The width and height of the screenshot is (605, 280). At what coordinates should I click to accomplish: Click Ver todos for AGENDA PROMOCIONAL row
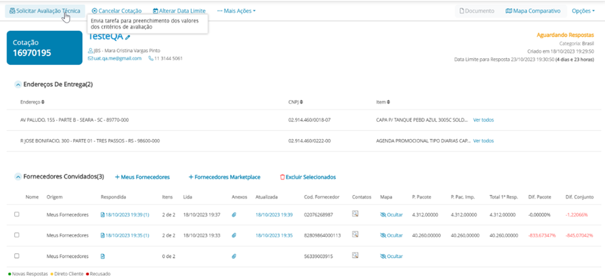[483, 141]
